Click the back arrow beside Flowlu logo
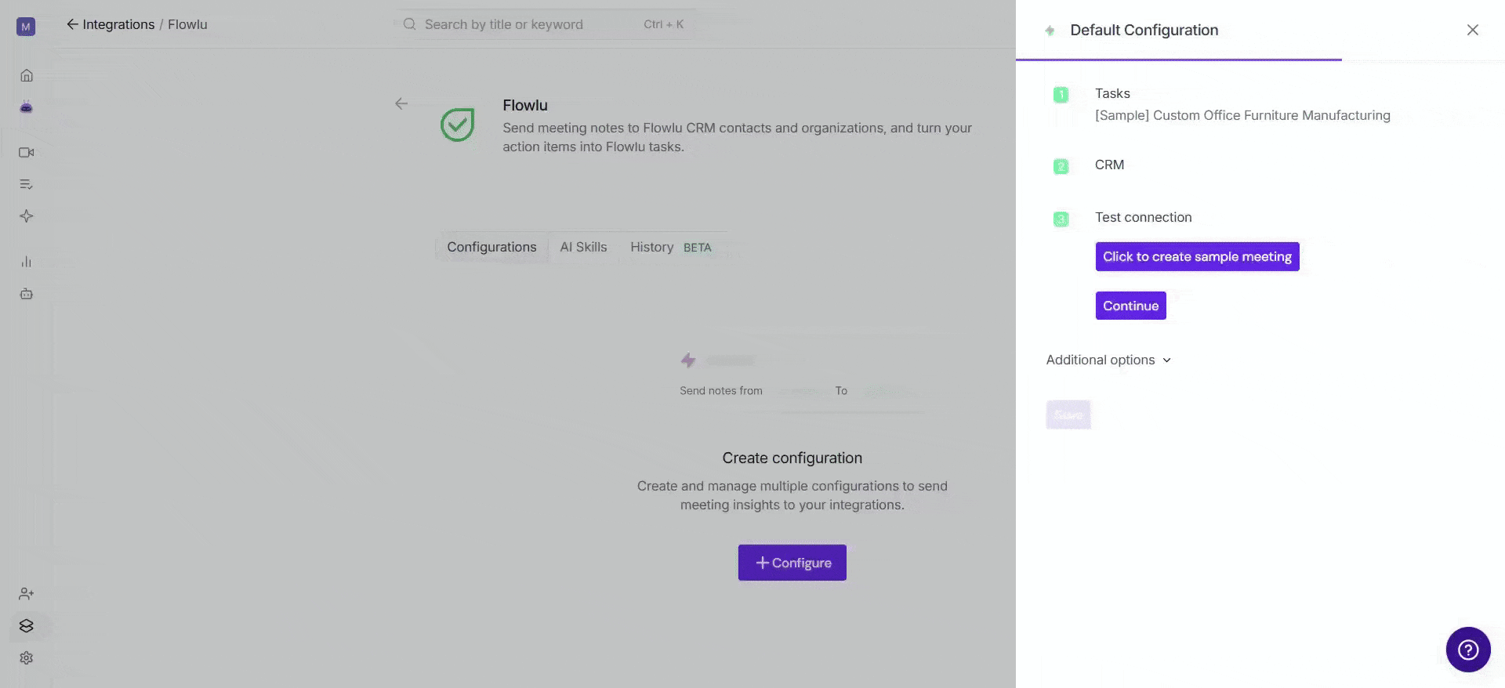Image resolution: width=1505 pixels, height=688 pixels. coord(401,103)
